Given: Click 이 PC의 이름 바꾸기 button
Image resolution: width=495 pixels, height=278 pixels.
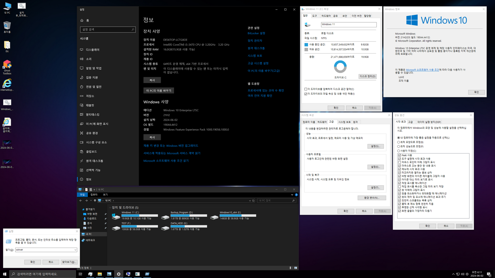Looking at the screenshot, I should (x=159, y=90).
